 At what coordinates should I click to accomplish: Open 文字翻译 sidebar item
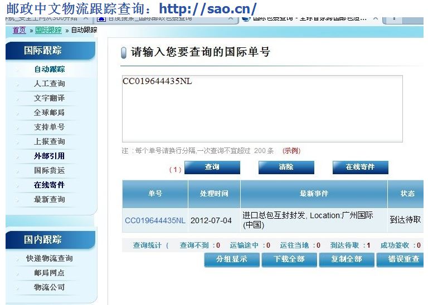[49, 98]
